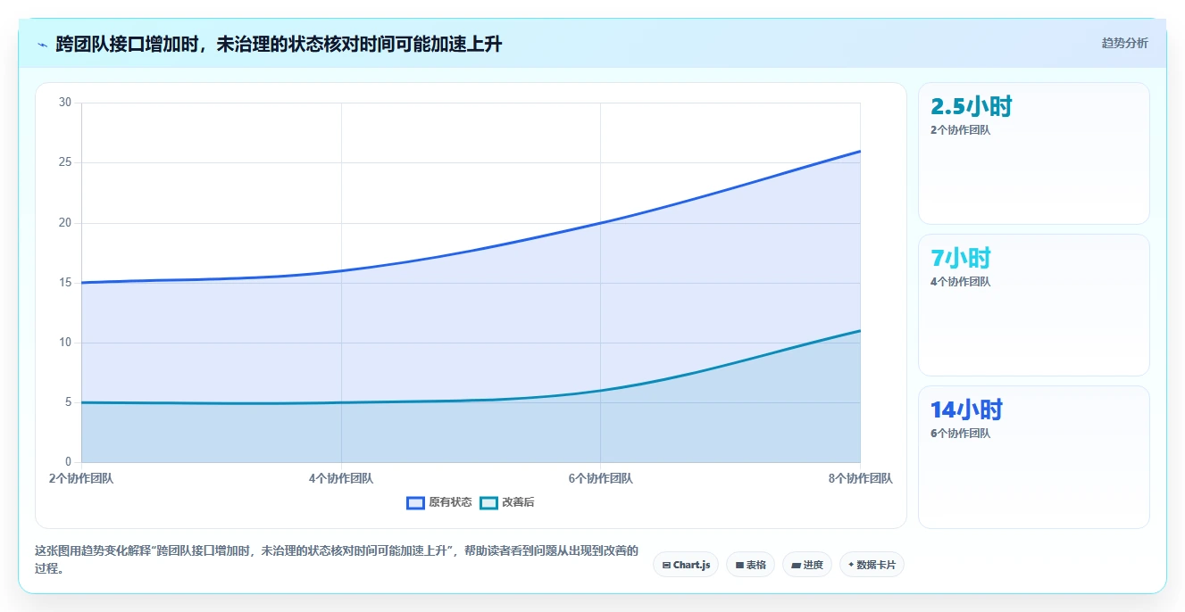Viewport: 1185px width, 612px height.
Task: Click the 数据卡片 tag
Action: point(872,565)
